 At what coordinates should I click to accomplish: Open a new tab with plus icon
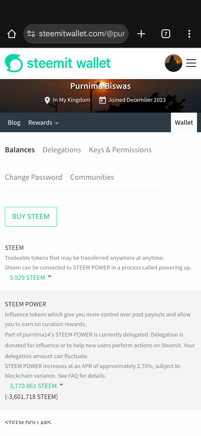point(141,34)
